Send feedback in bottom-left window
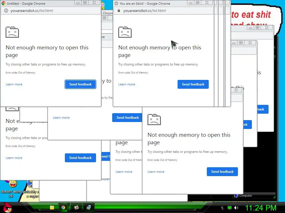Screen dimensions: 285x213 coord(80,158)
